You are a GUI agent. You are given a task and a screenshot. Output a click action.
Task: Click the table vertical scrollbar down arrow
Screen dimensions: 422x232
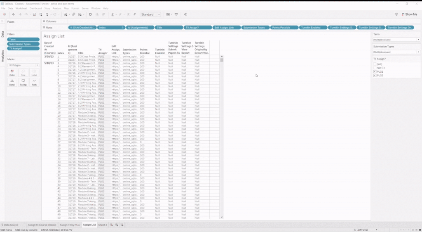coord(222,217)
